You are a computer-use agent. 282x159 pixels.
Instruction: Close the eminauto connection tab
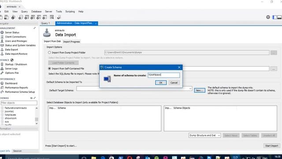[x=19, y=7]
